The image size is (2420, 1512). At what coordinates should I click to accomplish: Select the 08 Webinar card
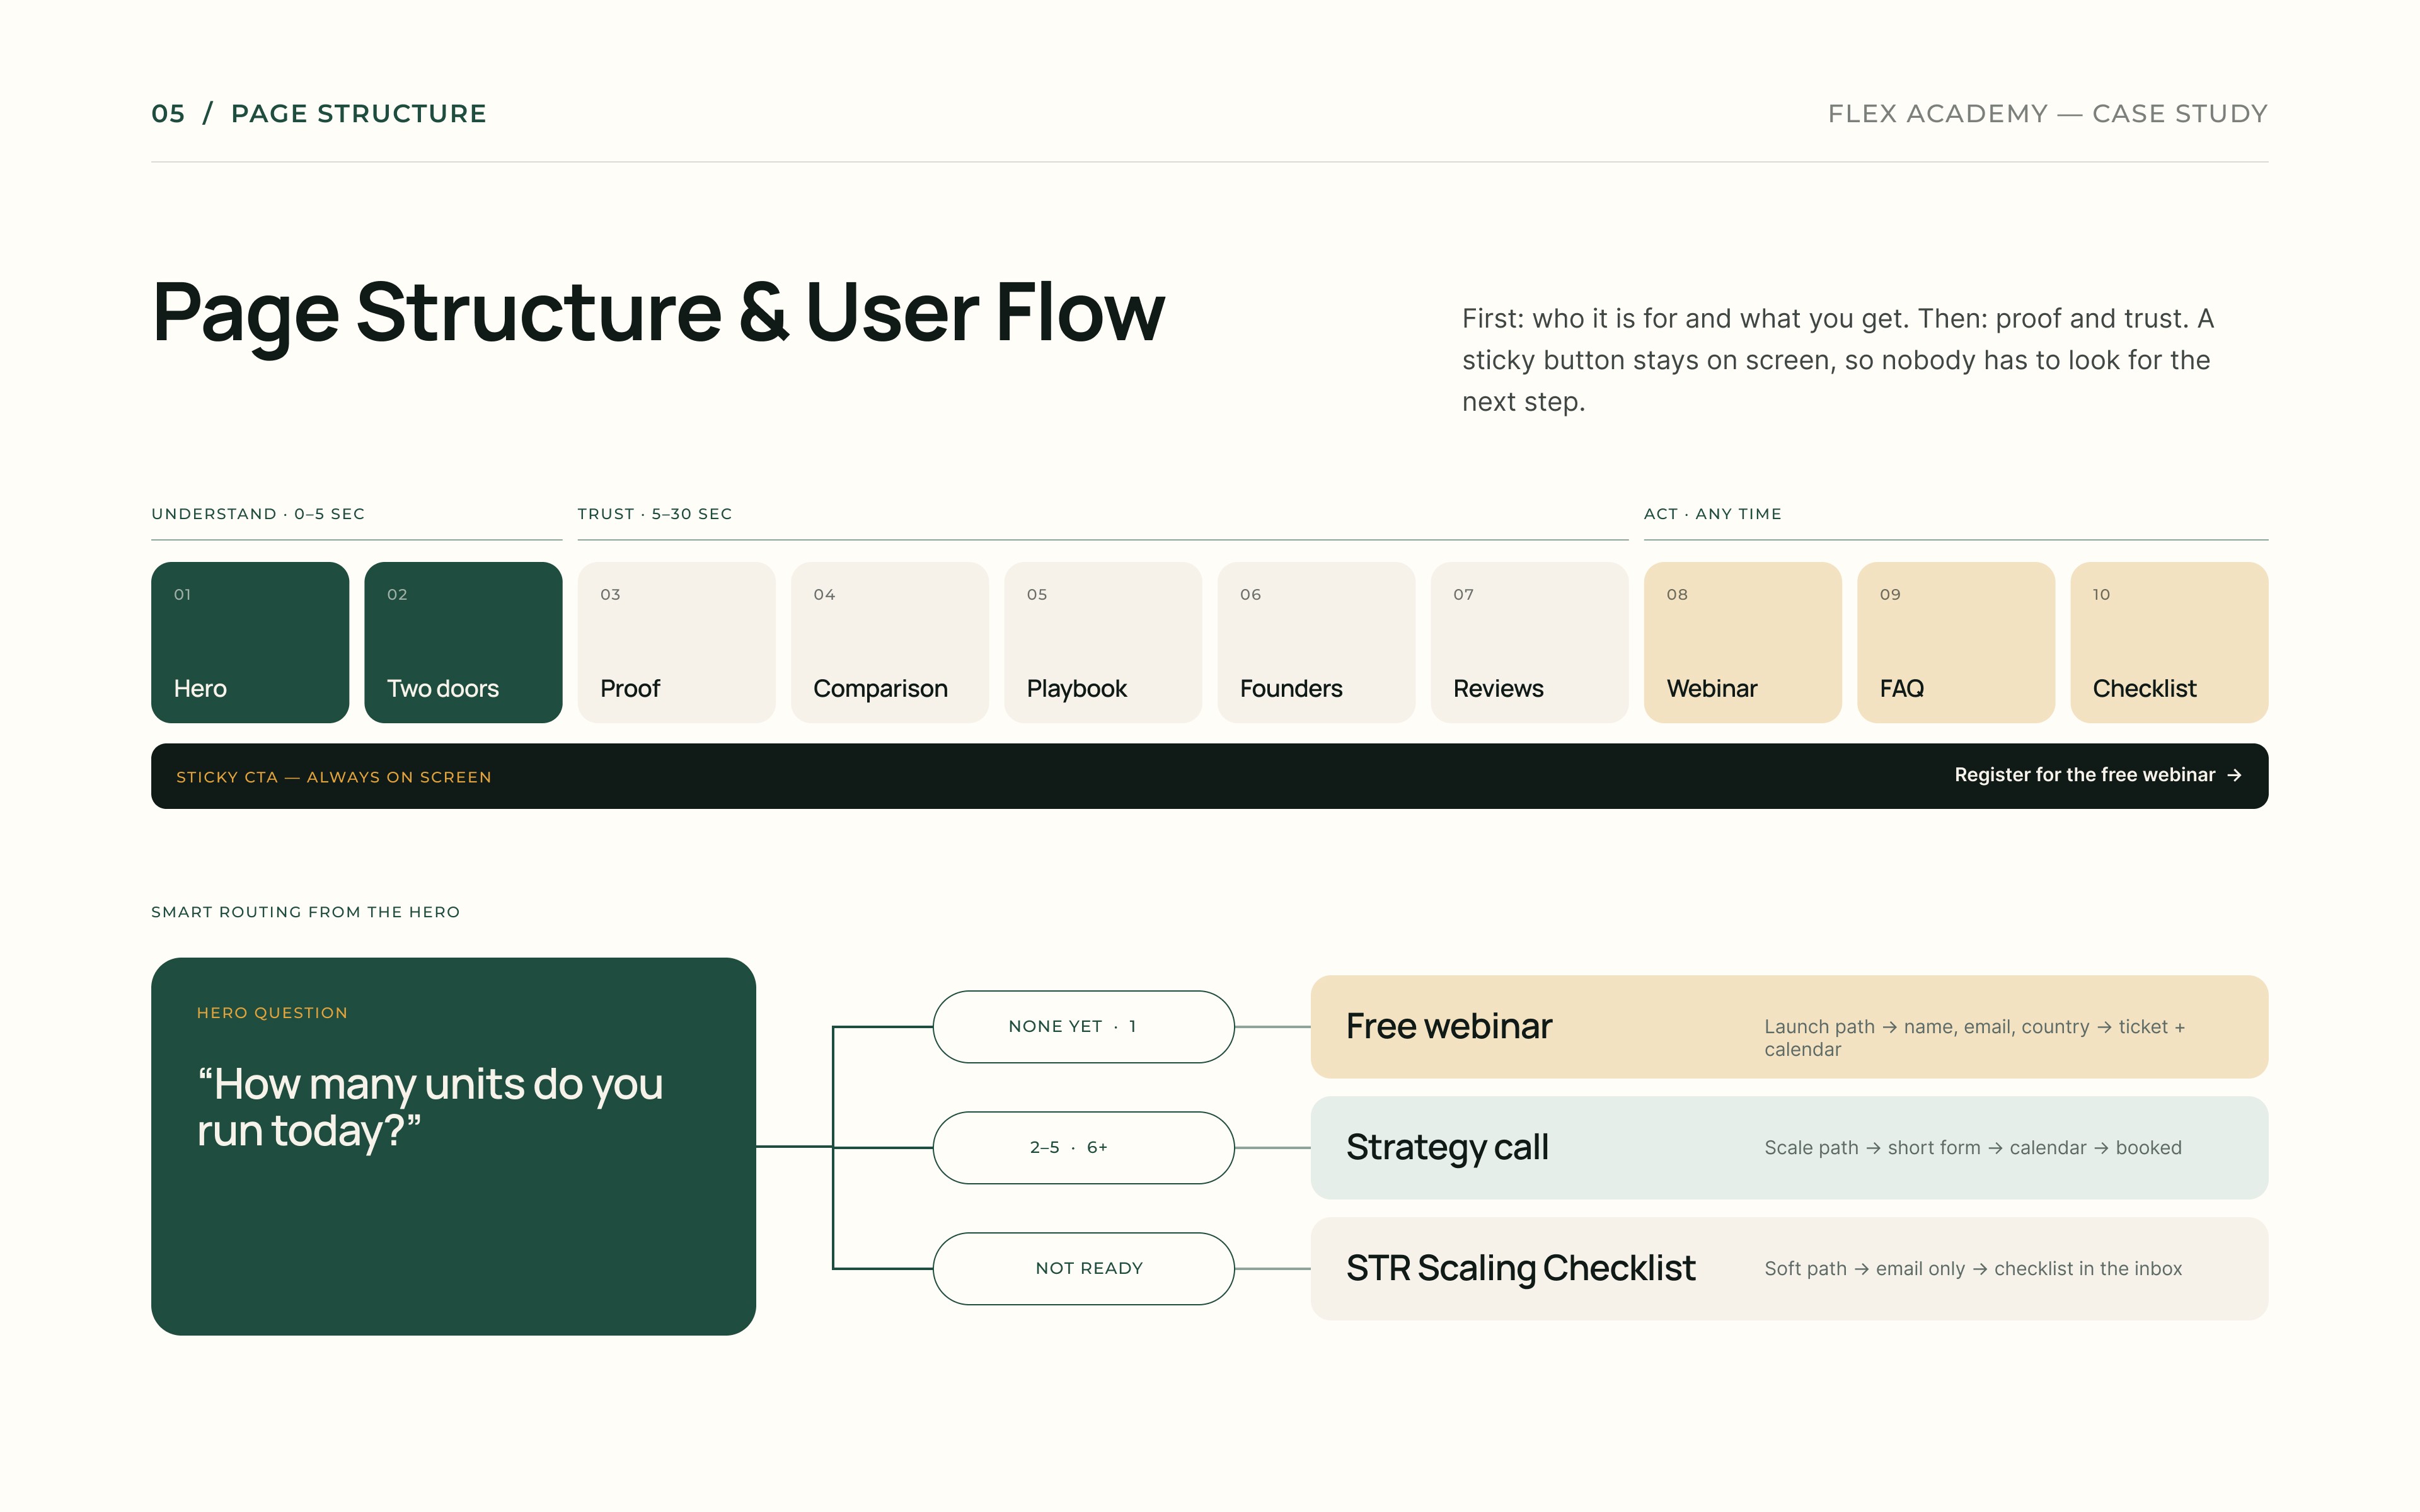pyautogui.click(x=1743, y=642)
